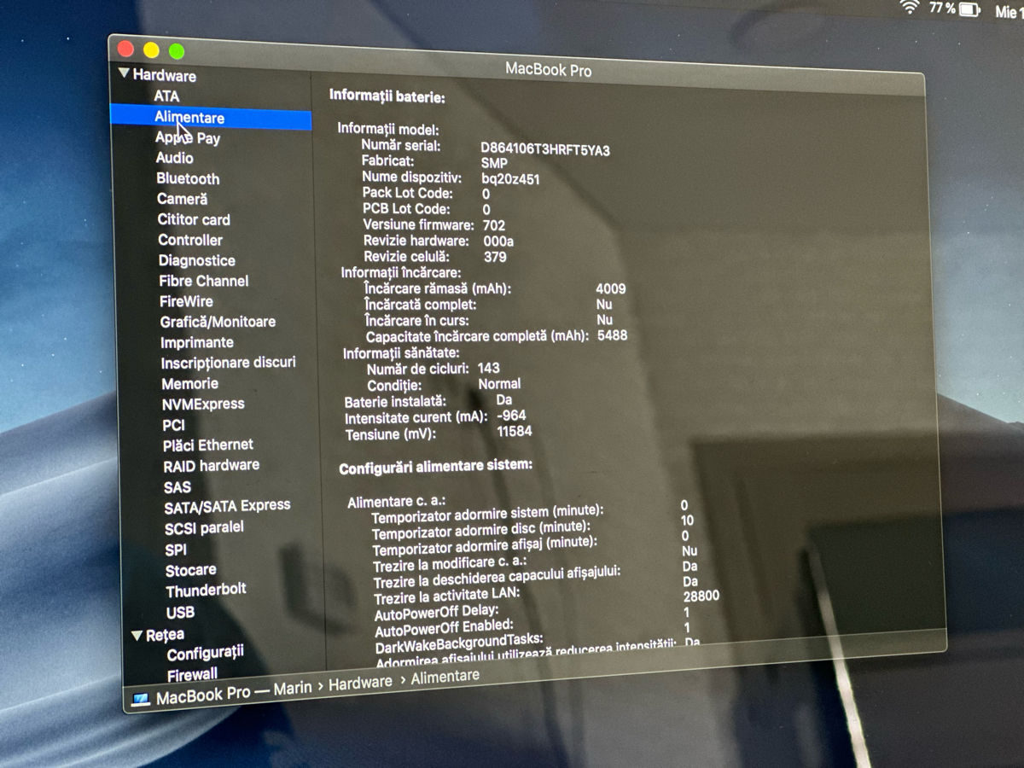Select Controller in the sidebar
1024x768 pixels.
pos(190,240)
